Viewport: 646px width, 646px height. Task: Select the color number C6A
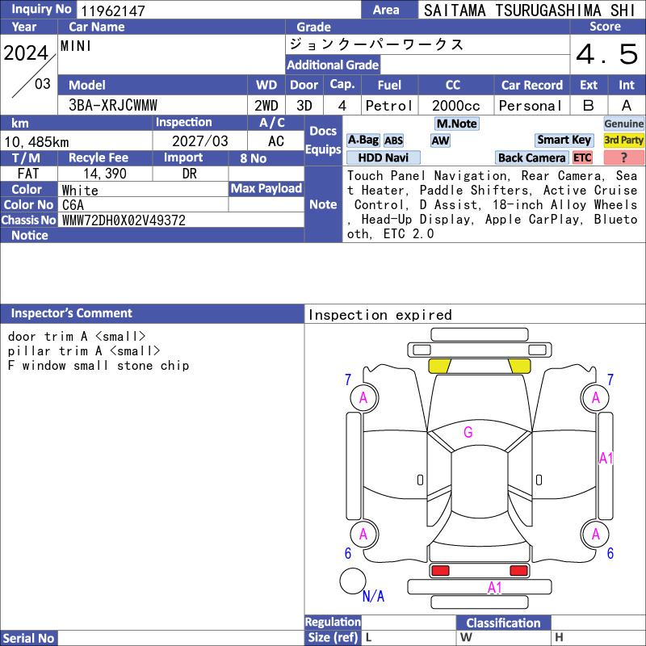73,205
